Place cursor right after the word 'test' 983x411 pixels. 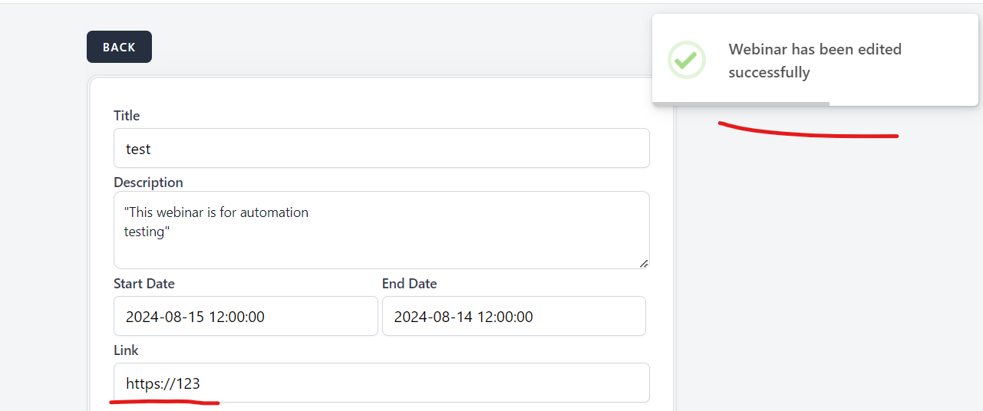(x=152, y=149)
